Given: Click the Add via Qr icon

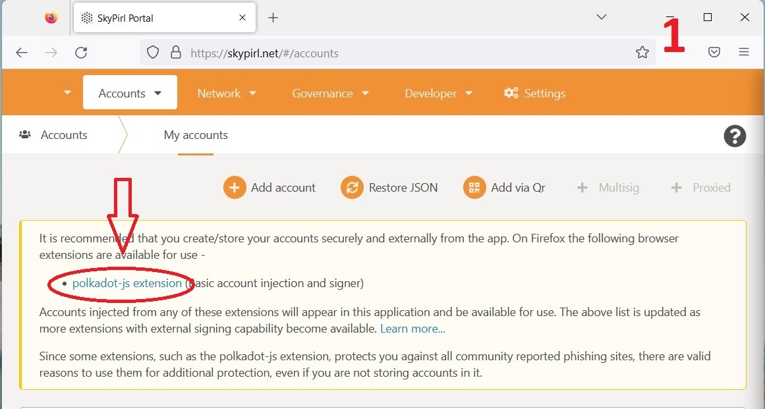Looking at the screenshot, I should click(474, 188).
